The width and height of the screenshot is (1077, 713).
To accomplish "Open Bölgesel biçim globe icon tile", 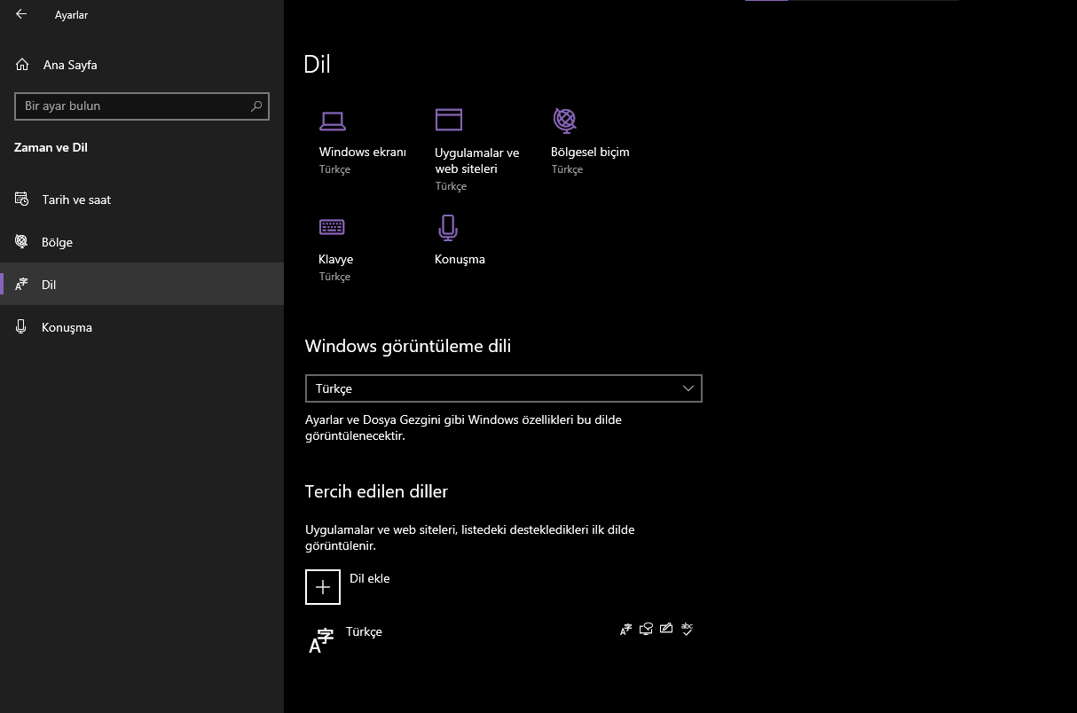I will 565,120.
